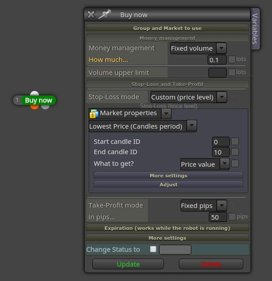Expand the Expiration section
The height and width of the screenshot is (281, 272).
coord(167,228)
